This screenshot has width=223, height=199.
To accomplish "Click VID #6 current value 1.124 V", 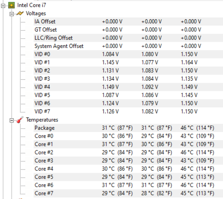I will point(110,103).
